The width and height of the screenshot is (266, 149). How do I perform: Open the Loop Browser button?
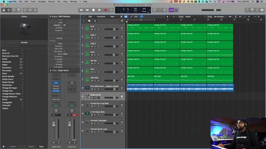pos(257,10)
